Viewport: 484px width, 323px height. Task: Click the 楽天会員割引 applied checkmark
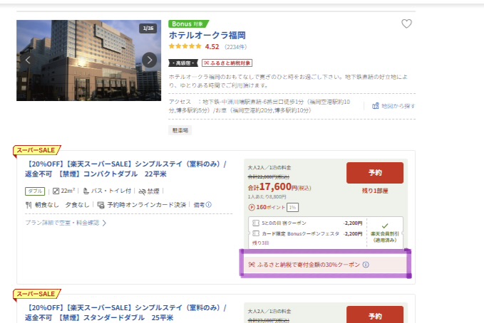pos(386,224)
